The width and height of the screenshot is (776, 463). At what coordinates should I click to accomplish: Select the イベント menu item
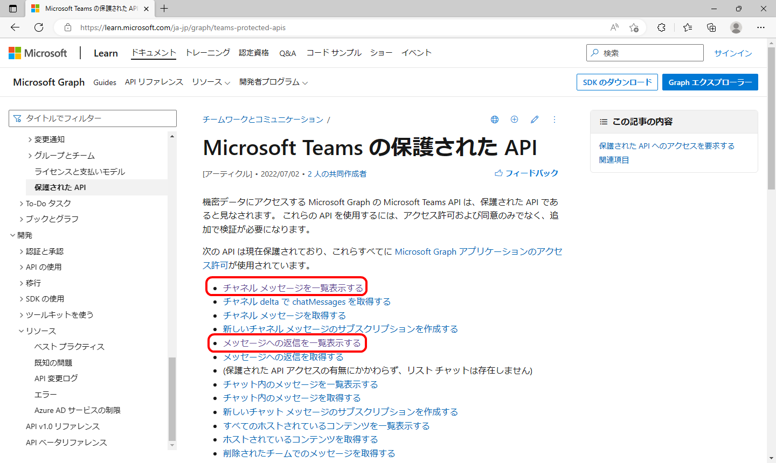coord(417,52)
